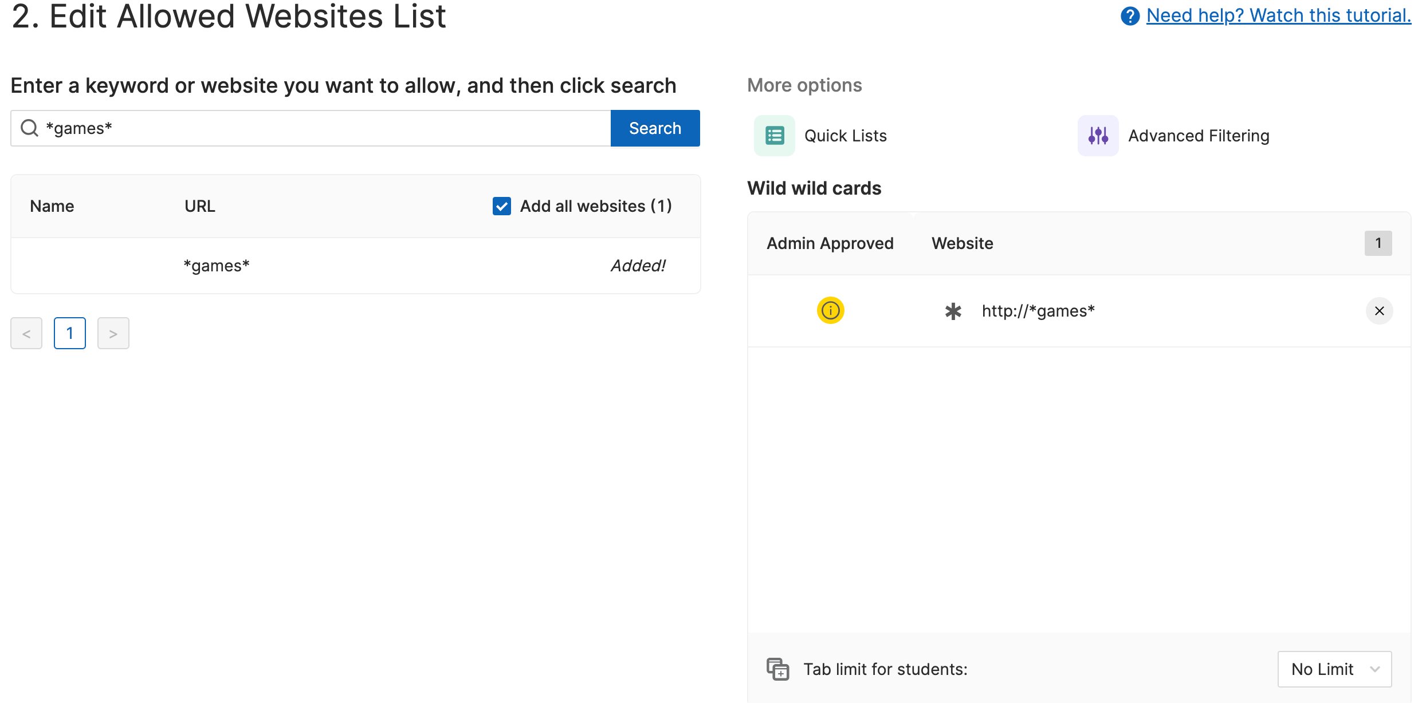Select page 1 of the results

[70, 333]
